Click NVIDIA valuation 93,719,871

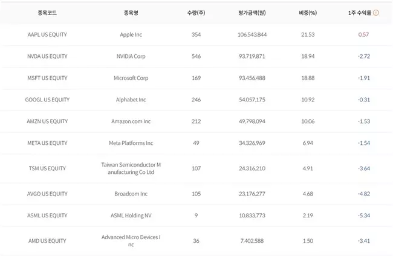252,56
